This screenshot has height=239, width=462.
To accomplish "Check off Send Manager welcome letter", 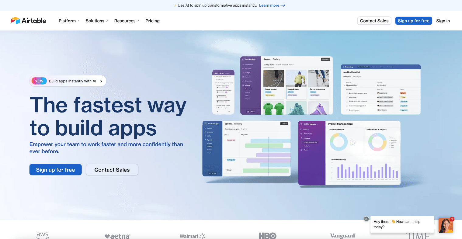I will [x=347, y=93].
